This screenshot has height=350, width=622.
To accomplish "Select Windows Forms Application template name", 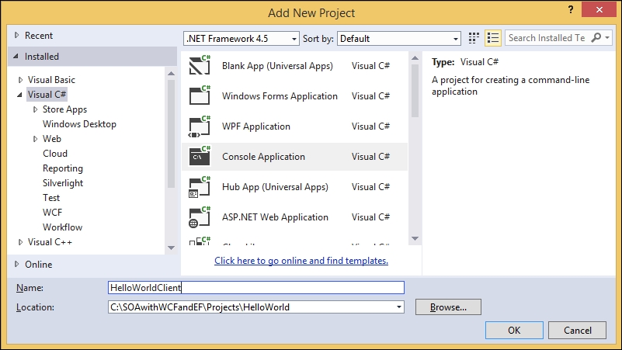I will 280,96.
